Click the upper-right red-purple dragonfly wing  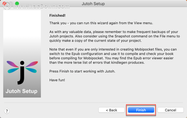coord(31,64)
